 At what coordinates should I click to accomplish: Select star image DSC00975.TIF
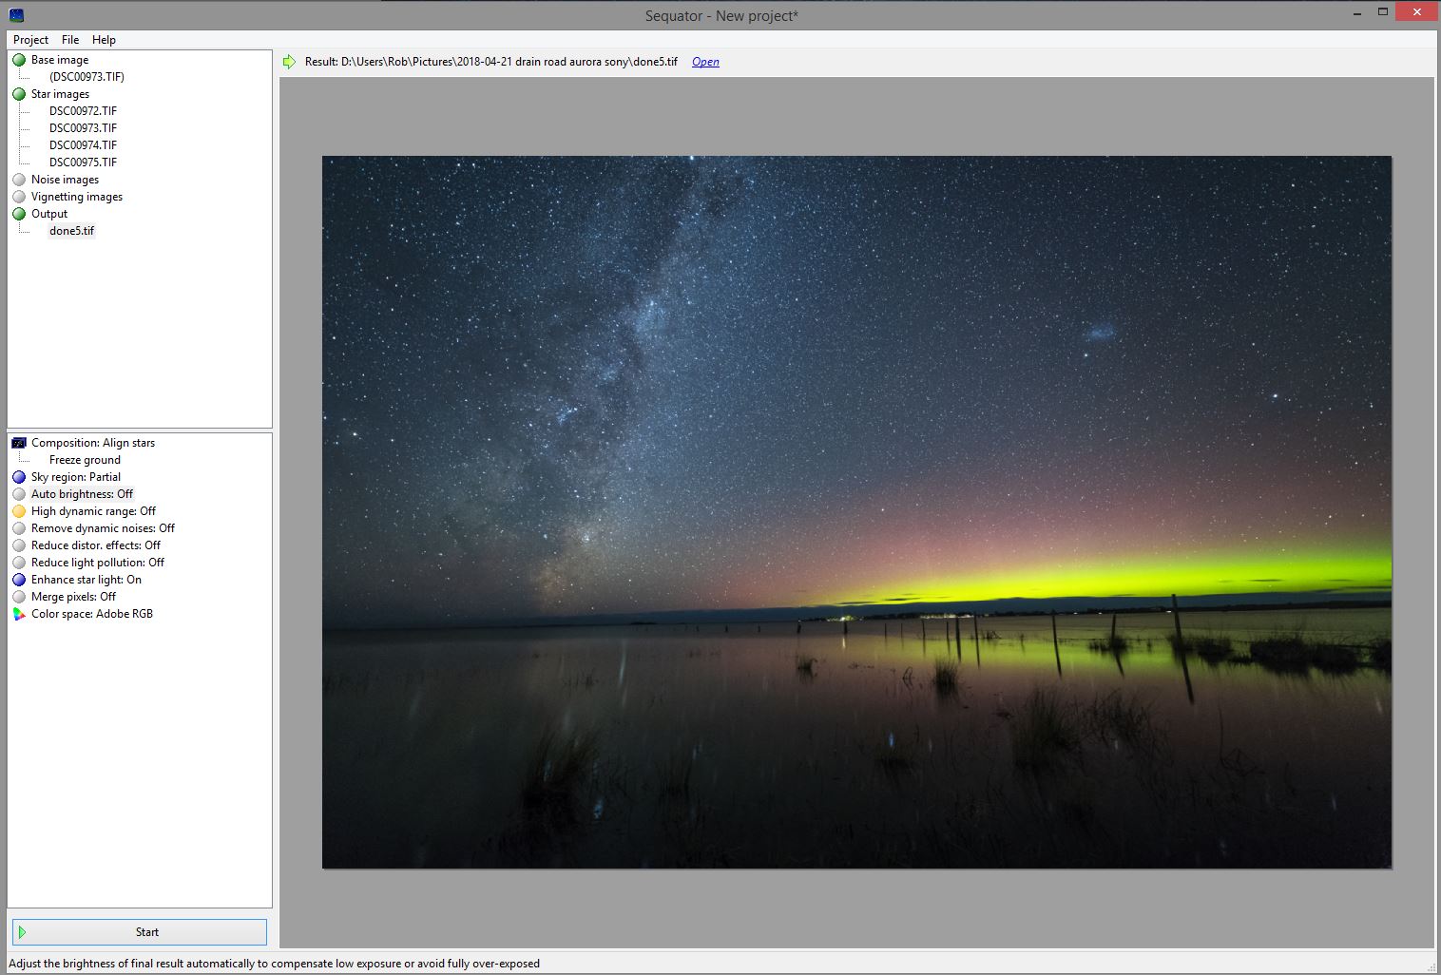(x=83, y=162)
